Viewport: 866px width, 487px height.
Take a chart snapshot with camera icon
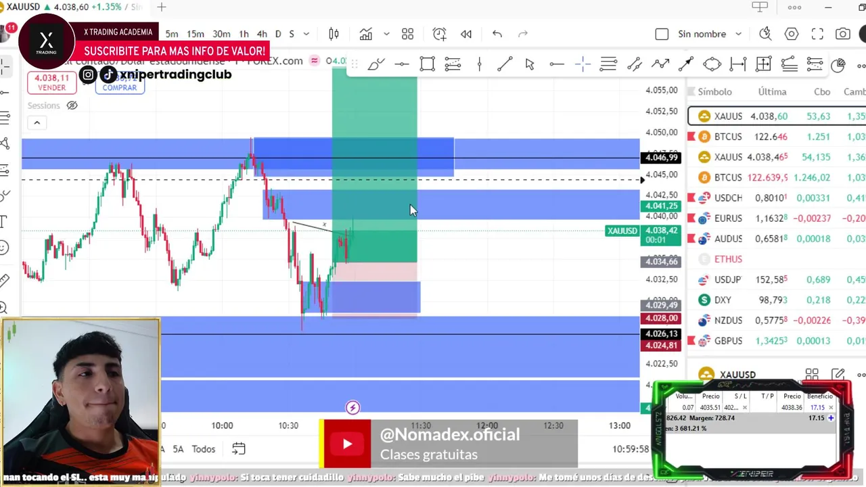[x=843, y=34]
